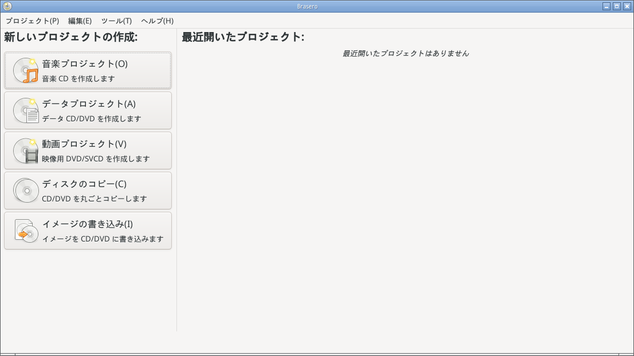Start a new データプロジェクト(A)

[88, 110]
